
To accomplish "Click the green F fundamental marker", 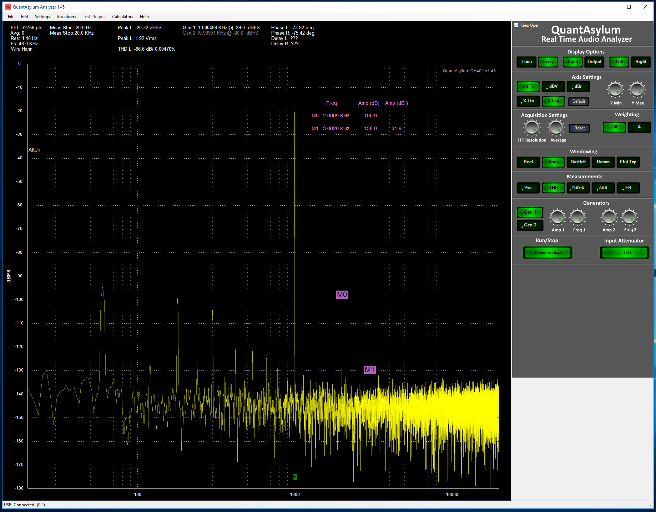I will click(x=295, y=477).
